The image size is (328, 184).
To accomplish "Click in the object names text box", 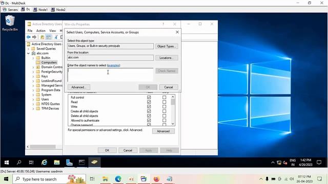I will coord(110,75).
